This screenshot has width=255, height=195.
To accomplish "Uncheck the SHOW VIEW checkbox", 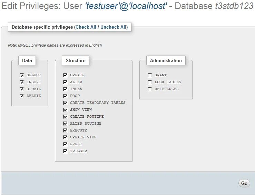I will pos(65,110).
